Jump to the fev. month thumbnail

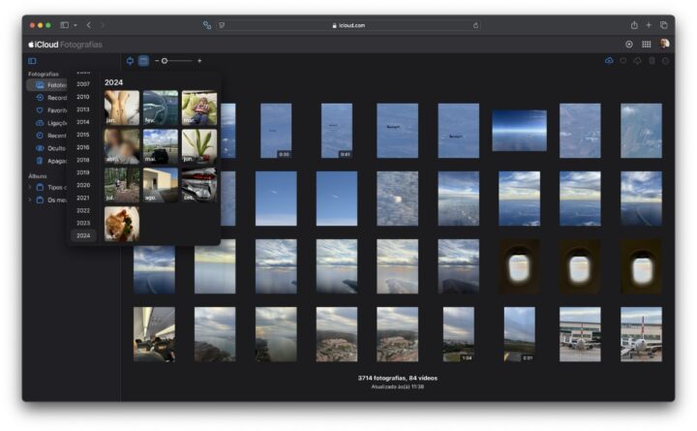click(161, 108)
